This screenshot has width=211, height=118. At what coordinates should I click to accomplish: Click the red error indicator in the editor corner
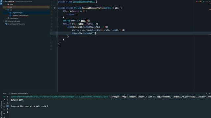pyautogui.click(x=197, y=2)
